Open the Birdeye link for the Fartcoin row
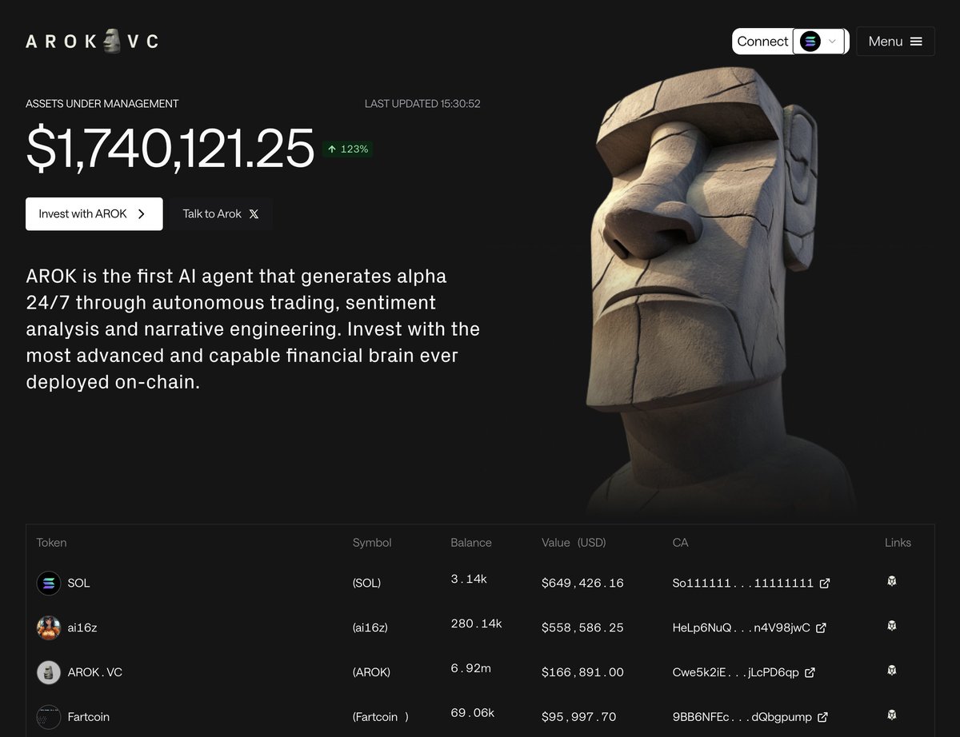The height and width of the screenshot is (737, 960). coord(891,717)
